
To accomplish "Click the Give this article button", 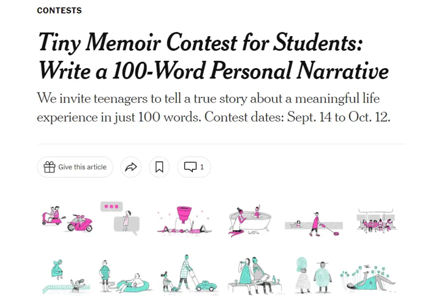I will [75, 167].
